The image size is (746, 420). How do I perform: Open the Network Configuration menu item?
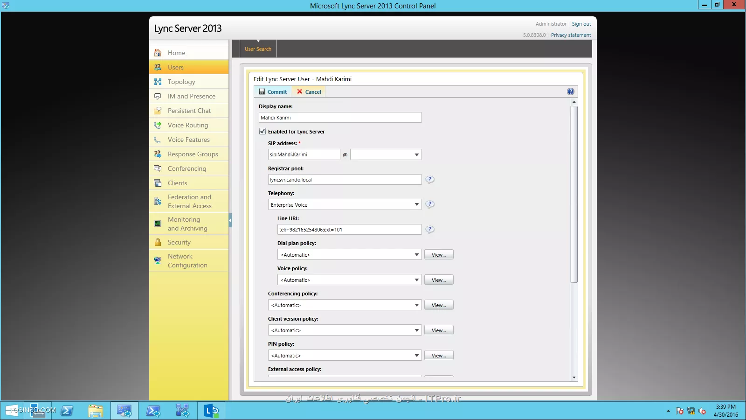pos(189,260)
